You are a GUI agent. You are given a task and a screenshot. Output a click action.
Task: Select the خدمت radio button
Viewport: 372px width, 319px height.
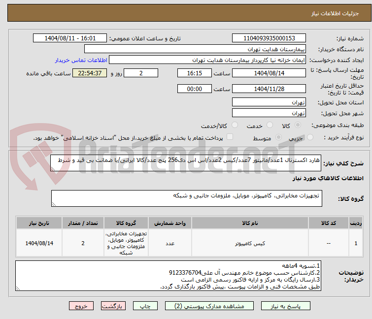click(270, 125)
